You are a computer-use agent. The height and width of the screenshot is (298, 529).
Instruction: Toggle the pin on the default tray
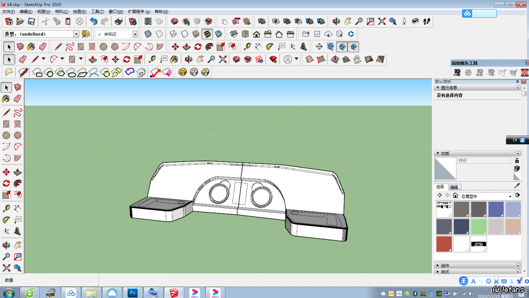click(517, 82)
